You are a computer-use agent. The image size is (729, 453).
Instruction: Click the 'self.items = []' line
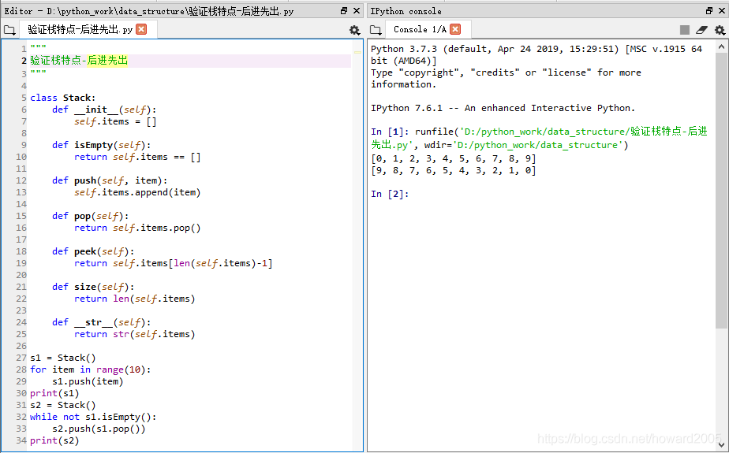115,121
